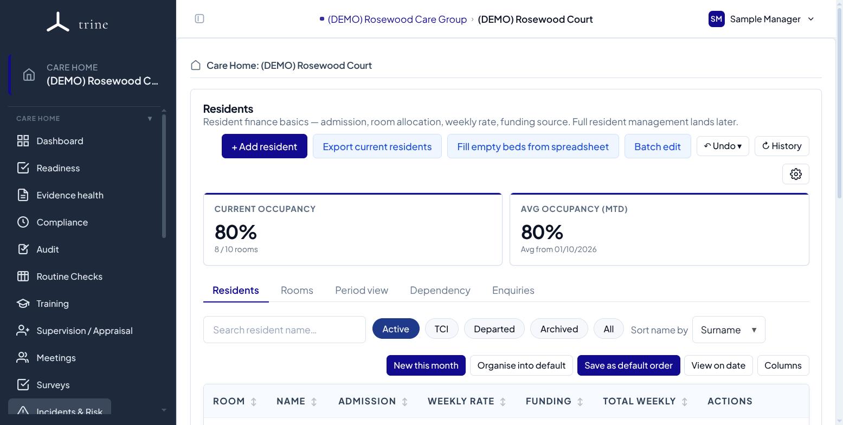
Task: Expand the Sample Manager user menu
Action: click(762, 19)
